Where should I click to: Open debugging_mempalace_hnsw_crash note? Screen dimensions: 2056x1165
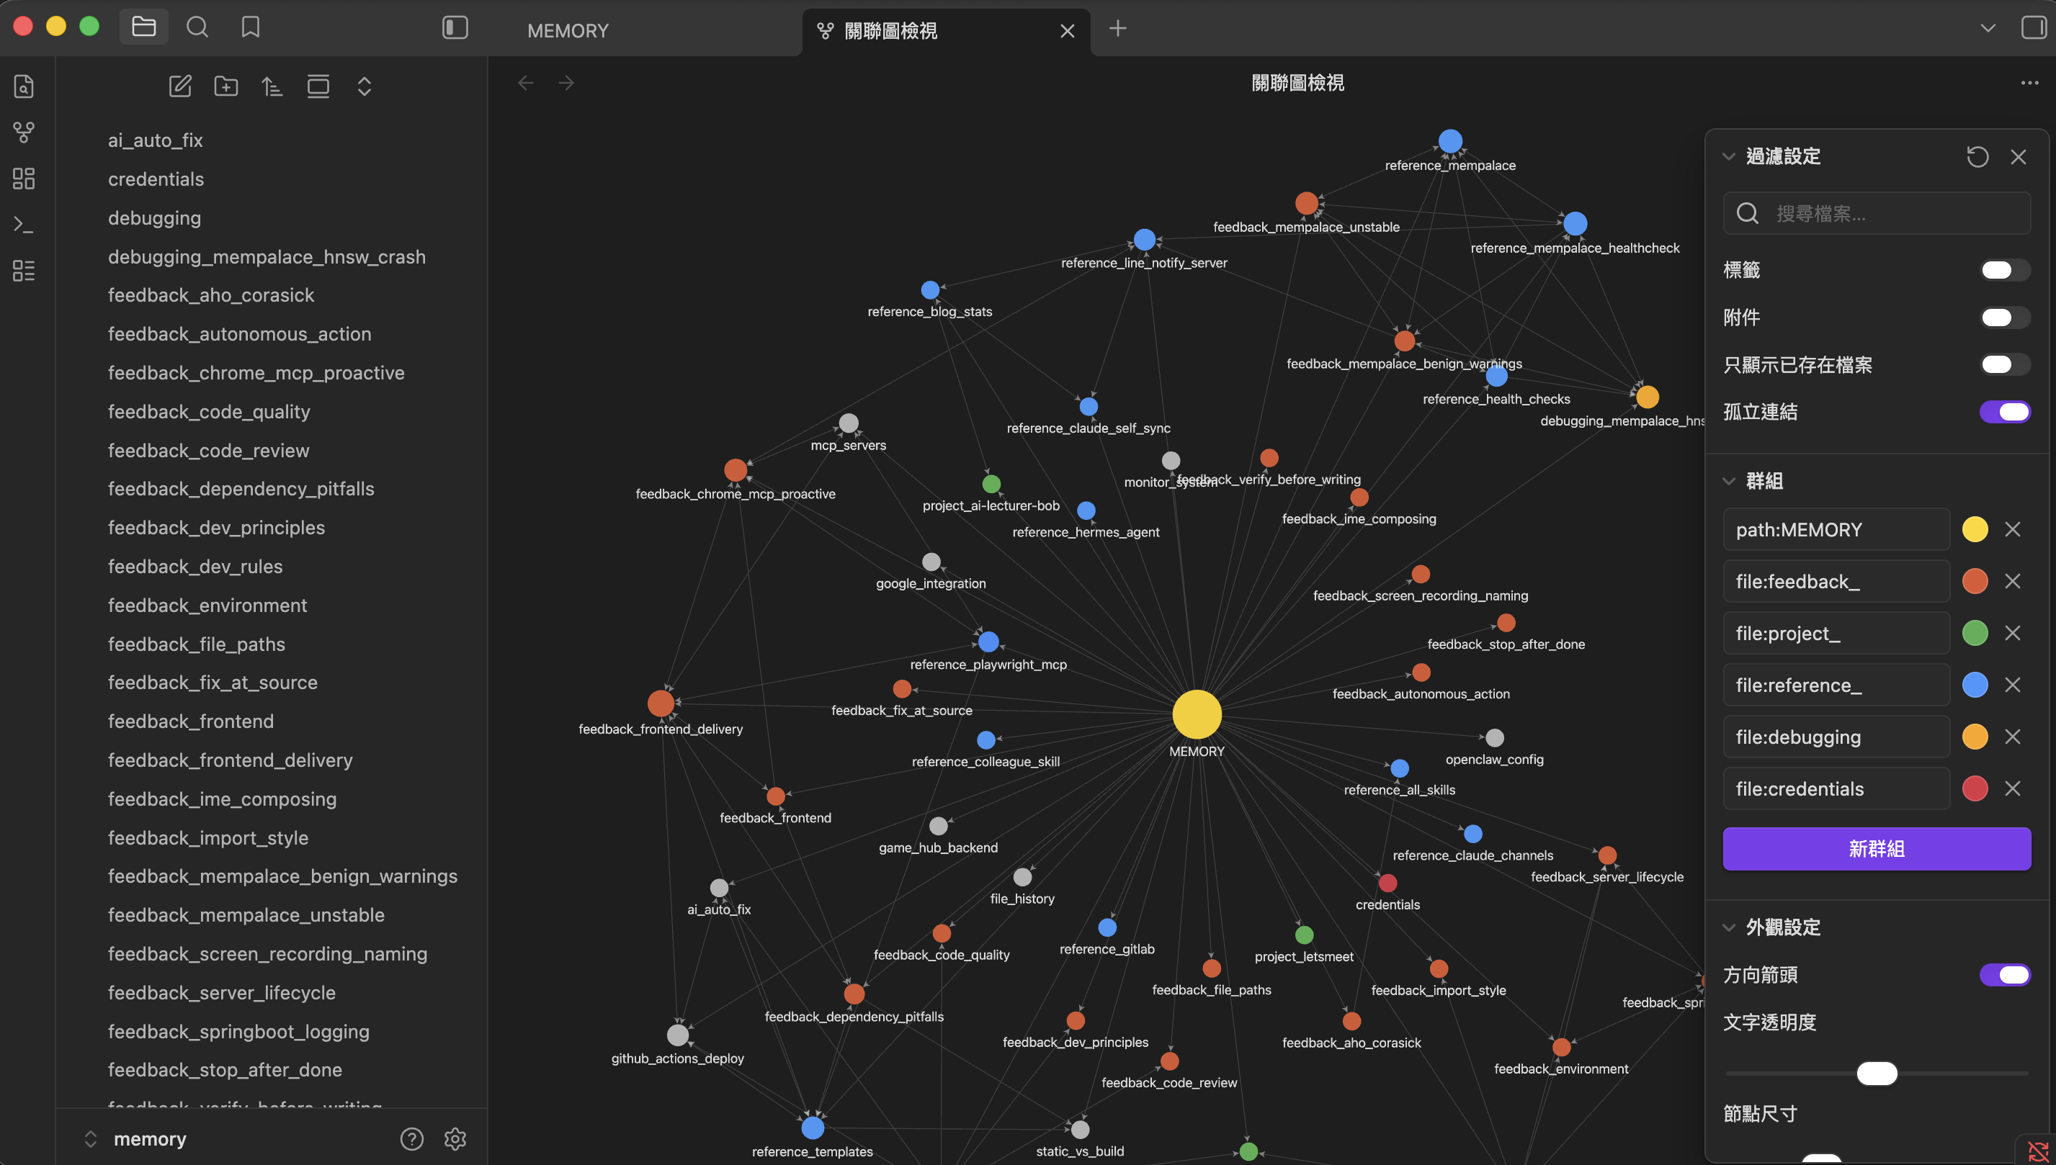(267, 257)
